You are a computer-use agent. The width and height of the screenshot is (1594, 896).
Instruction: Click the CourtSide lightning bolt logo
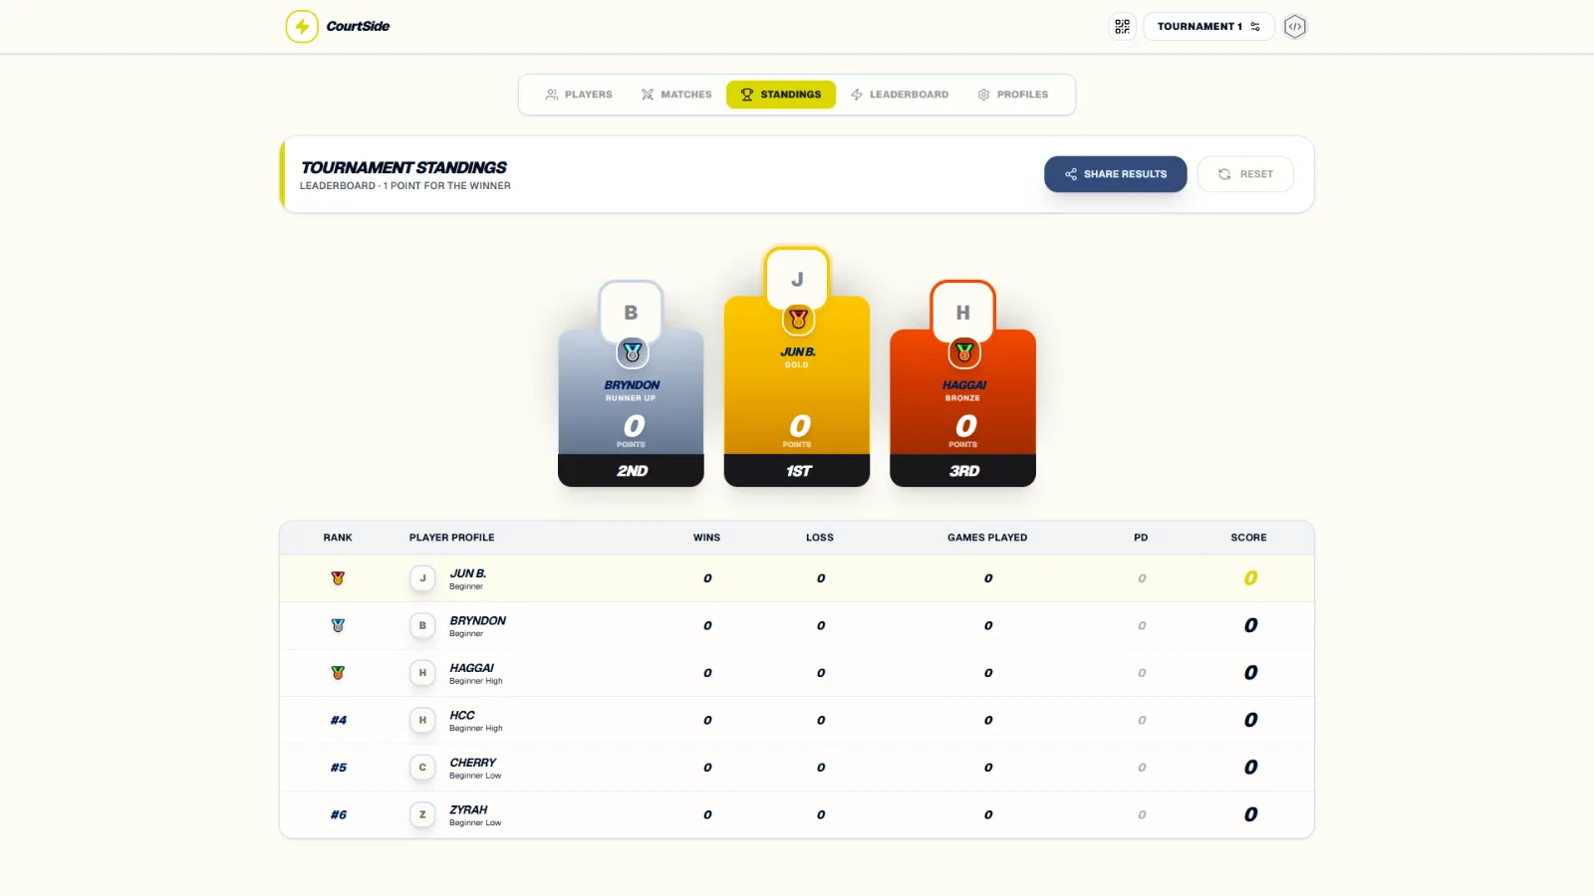pos(302,27)
